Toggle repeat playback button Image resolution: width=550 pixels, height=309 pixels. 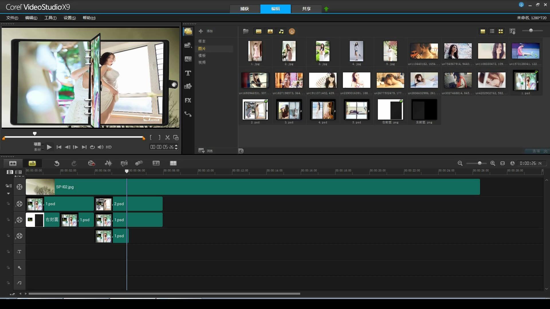pos(92,147)
